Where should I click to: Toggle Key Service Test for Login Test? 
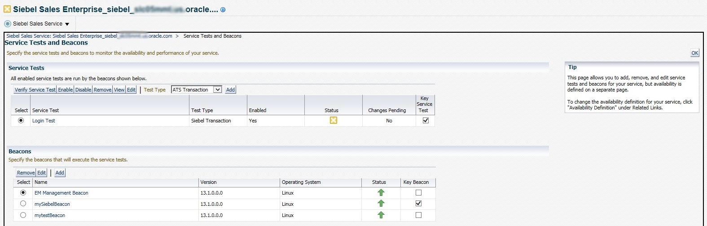coord(426,120)
